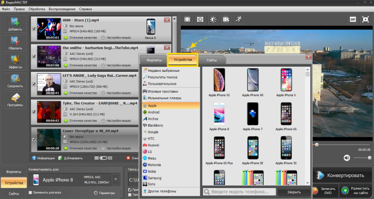Open the Обрезать trim tool
Screen dimensions: 374x199
15,43
